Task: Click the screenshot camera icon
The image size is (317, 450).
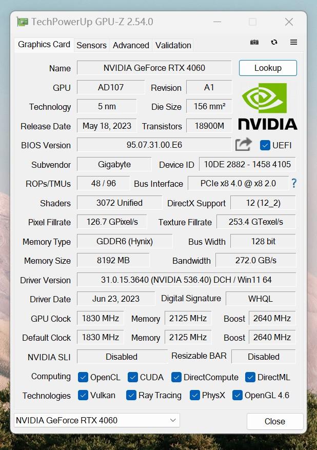Action: [x=254, y=42]
